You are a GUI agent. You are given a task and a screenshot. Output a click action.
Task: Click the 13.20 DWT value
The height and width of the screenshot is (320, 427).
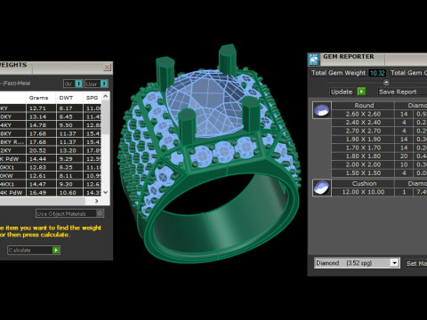tap(68, 150)
